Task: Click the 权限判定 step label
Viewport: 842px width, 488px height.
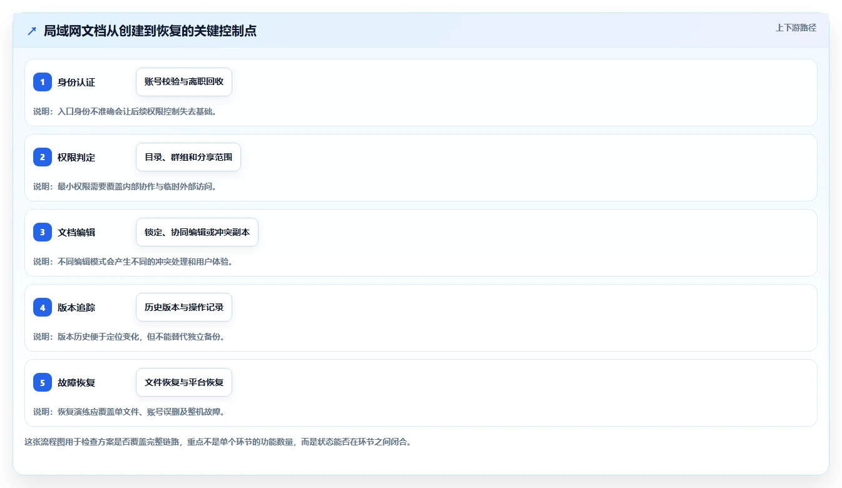Action: pyautogui.click(x=76, y=157)
